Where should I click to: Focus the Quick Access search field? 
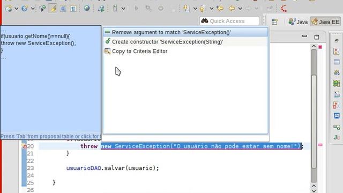tap(229, 21)
